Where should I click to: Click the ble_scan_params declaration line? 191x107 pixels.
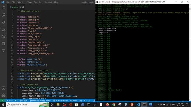45,87
